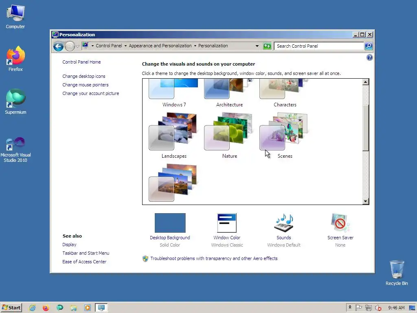
Task: Open the Start menu
Action: pos(11,308)
